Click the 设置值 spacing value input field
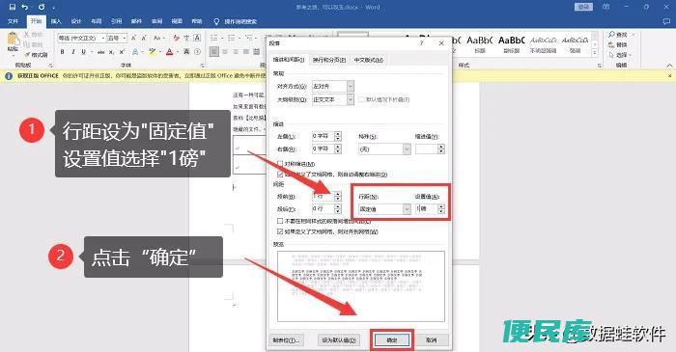This screenshot has width=676, height=352. [426, 208]
